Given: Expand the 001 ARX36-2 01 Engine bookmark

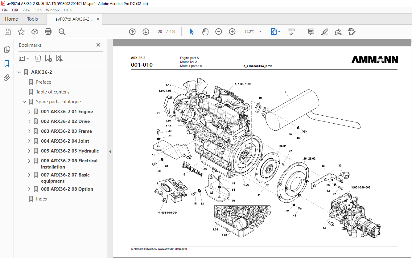Looking at the screenshot, I should coord(29,112).
